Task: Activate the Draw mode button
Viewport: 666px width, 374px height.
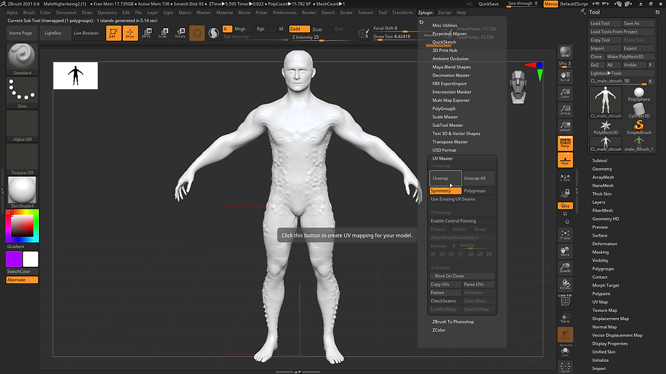Action: (130, 33)
